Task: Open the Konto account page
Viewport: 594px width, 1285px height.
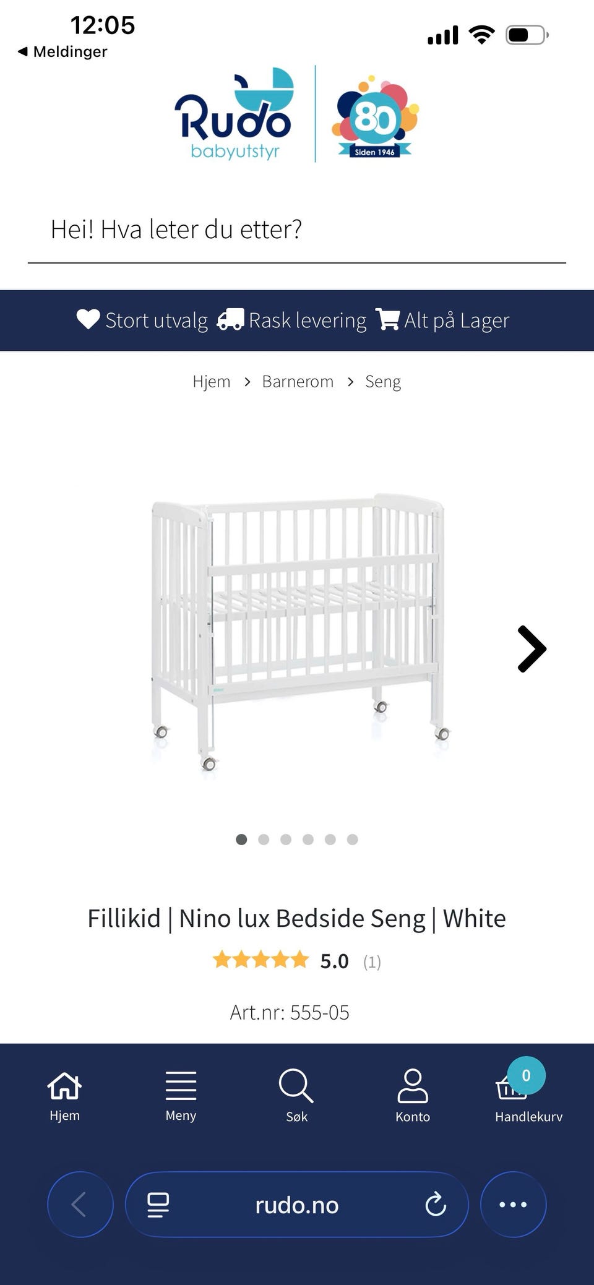Action: click(413, 1096)
